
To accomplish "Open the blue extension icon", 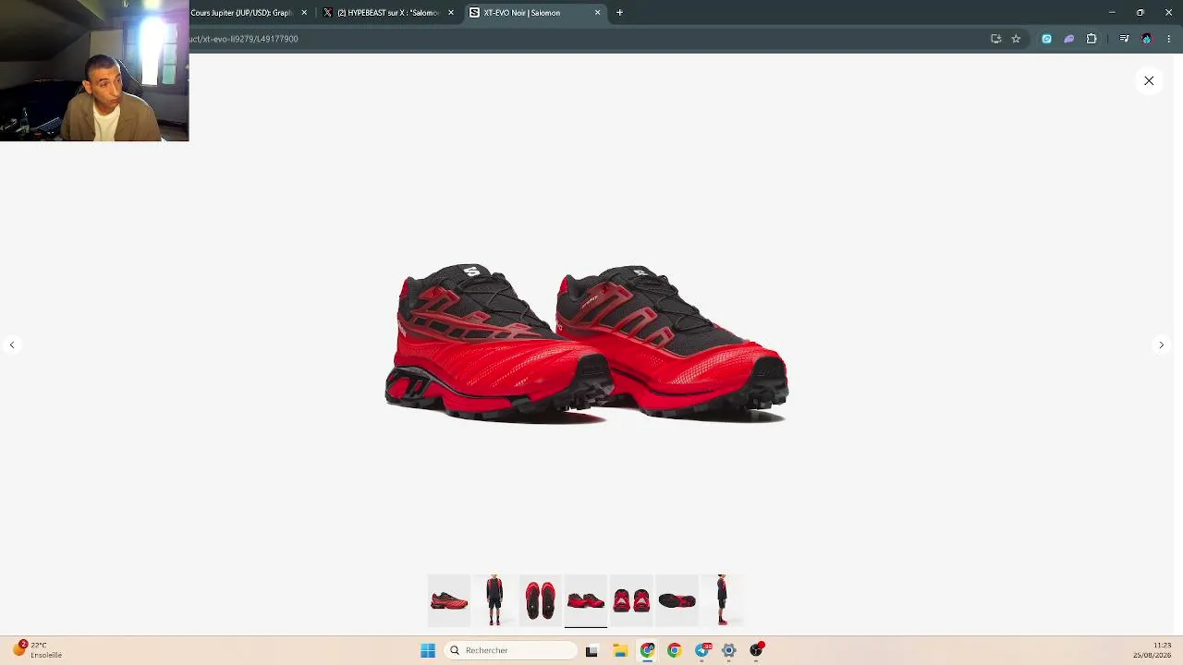I will [x=1046, y=39].
